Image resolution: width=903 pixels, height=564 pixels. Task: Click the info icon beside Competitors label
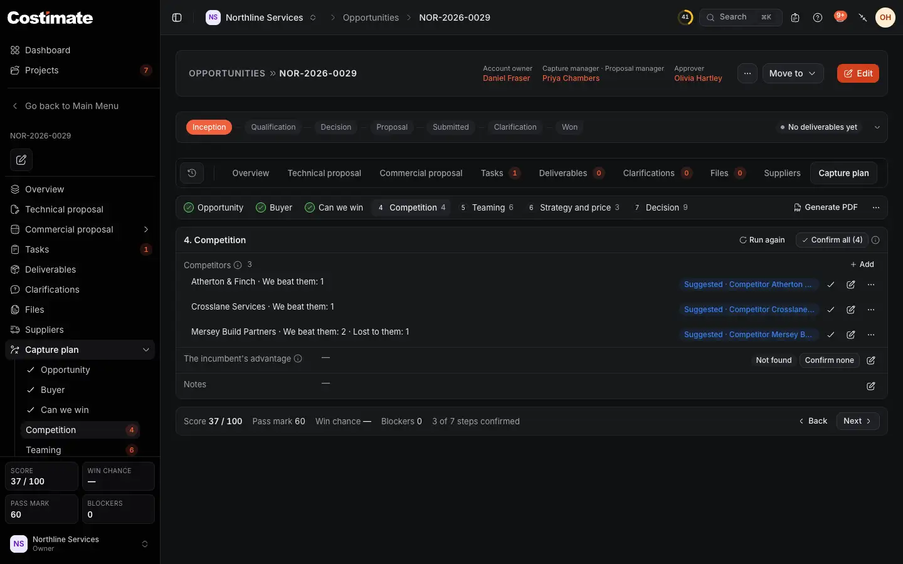click(238, 265)
